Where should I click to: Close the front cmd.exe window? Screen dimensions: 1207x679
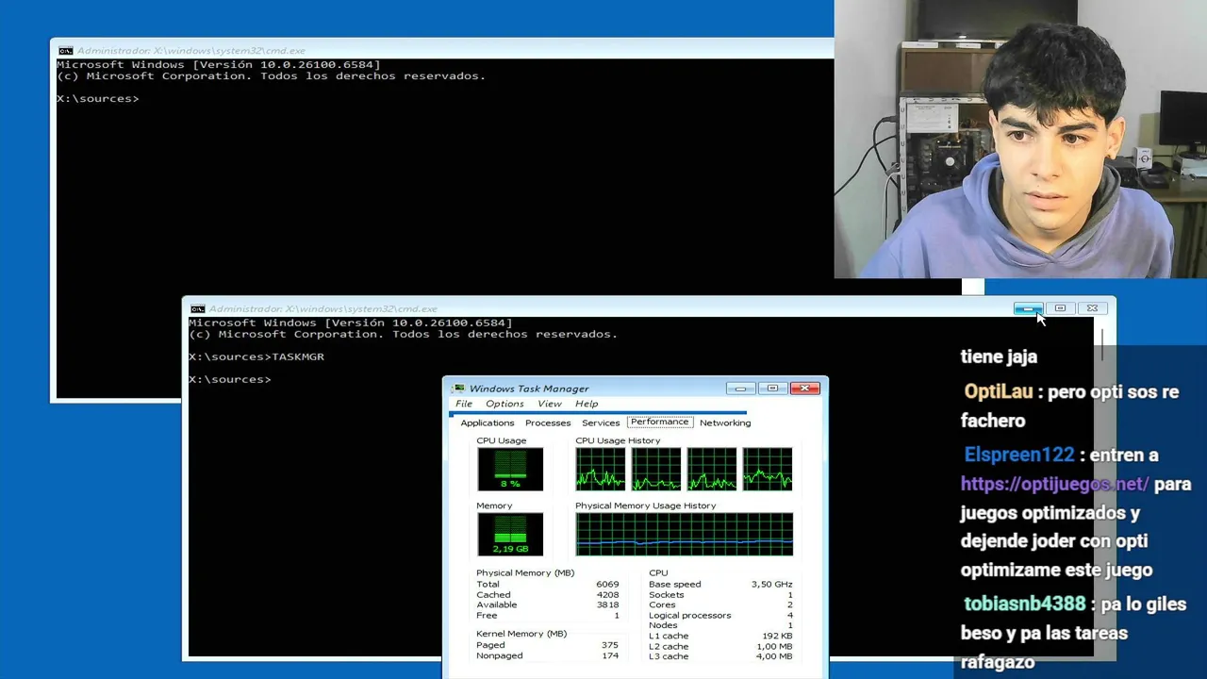pyautogui.click(x=1092, y=308)
